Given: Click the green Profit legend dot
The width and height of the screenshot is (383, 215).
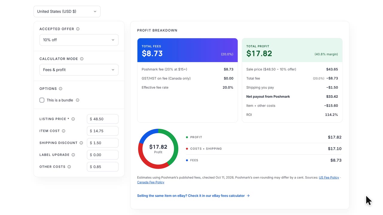Looking at the screenshot, I should tap(187, 137).
